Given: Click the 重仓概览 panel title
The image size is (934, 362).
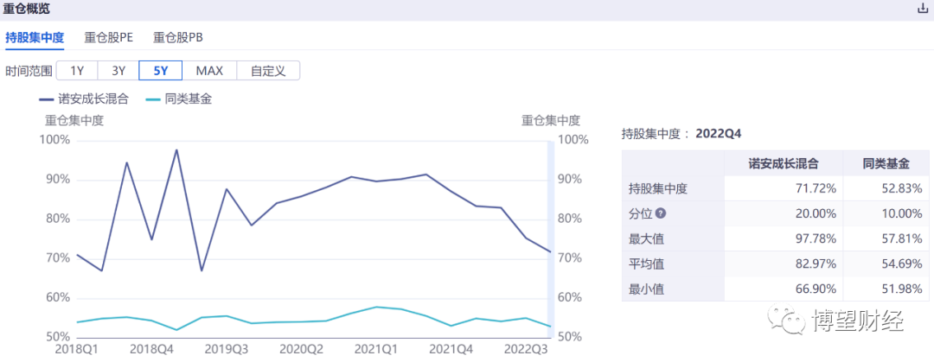Looking at the screenshot, I should [x=27, y=9].
